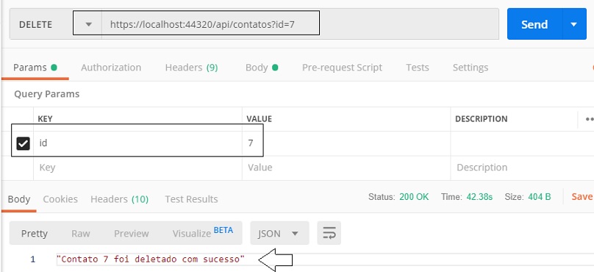The image size is (594, 272).
Task: Click the Send button
Action: 534,24
